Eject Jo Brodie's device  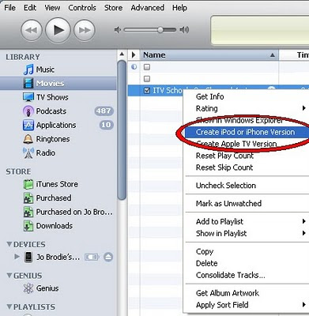click(x=108, y=257)
